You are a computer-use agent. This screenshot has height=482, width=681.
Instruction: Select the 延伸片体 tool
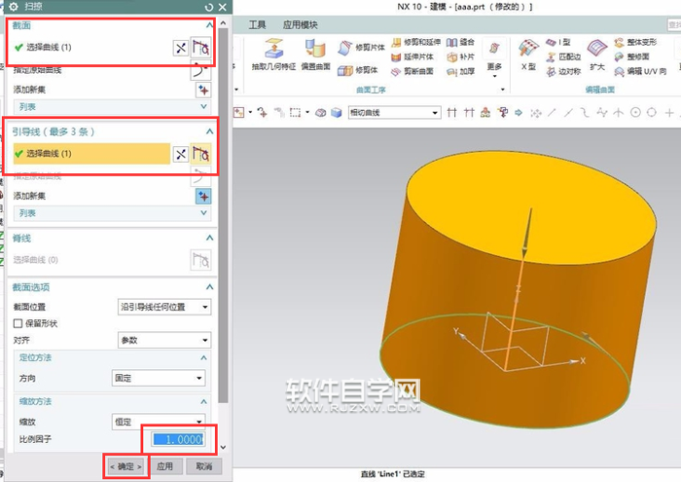point(412,56)
